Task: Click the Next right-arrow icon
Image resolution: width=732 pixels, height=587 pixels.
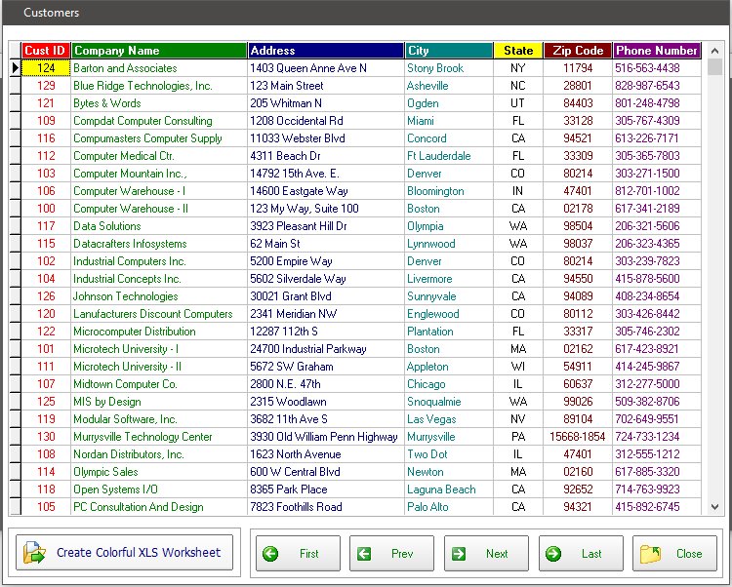Action: [459, 554]
